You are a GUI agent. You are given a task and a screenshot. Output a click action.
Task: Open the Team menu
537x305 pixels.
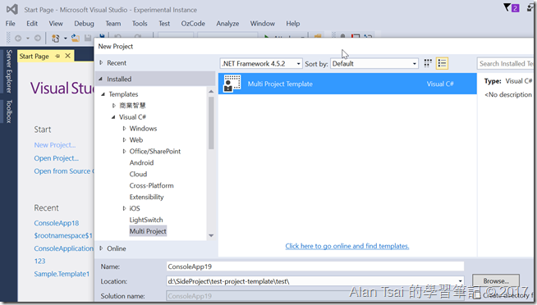point(113,23)
